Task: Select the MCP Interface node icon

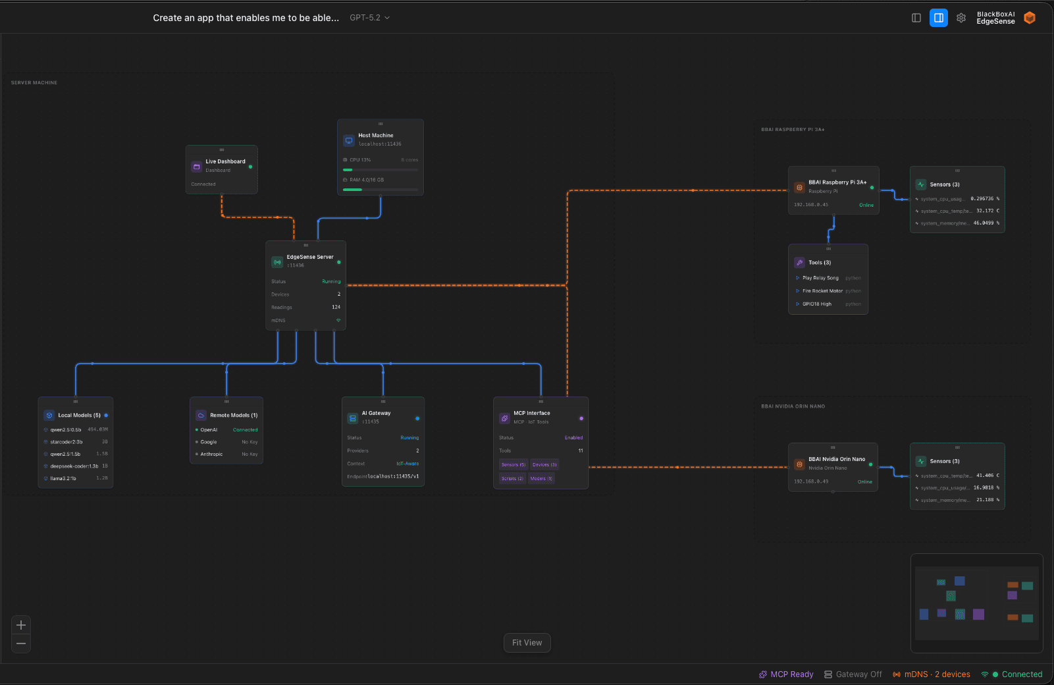Action: click(504, 418)
